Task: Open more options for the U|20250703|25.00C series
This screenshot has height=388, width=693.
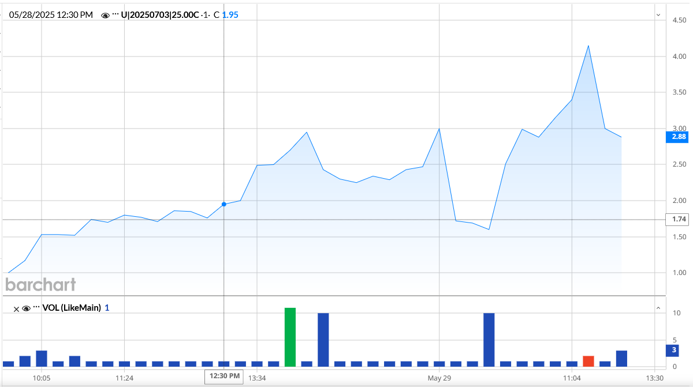Action: (x=115, y=16)
